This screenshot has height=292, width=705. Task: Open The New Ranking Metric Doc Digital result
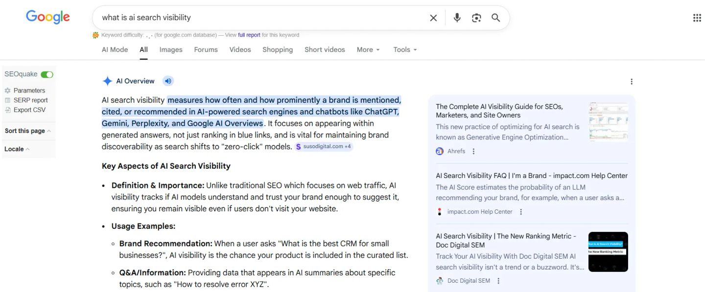506,241
